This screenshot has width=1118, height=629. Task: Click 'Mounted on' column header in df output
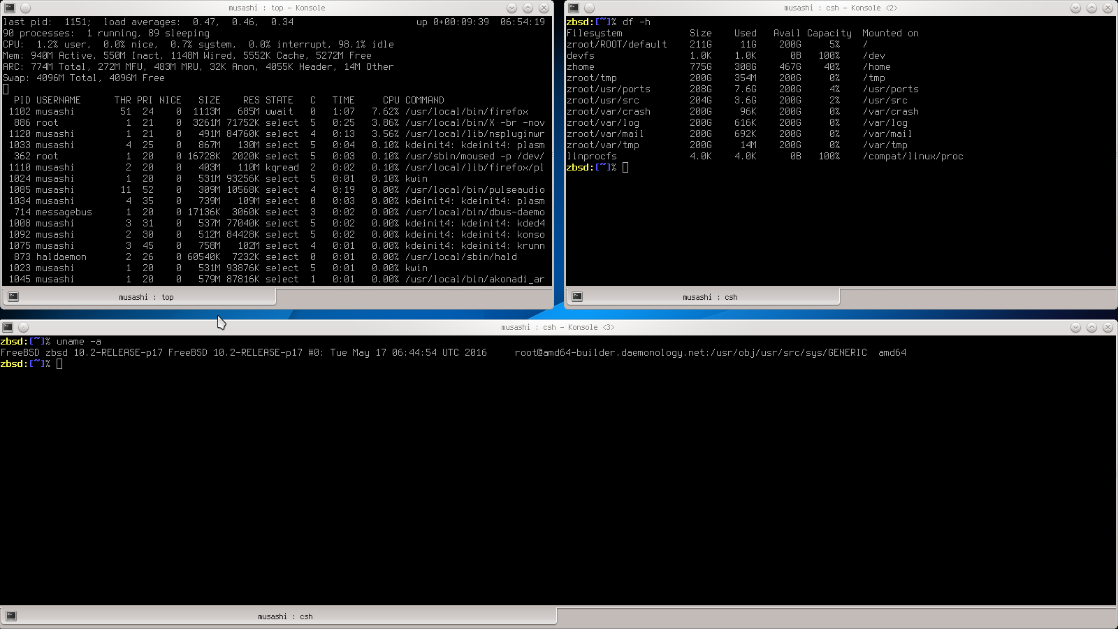891,33
